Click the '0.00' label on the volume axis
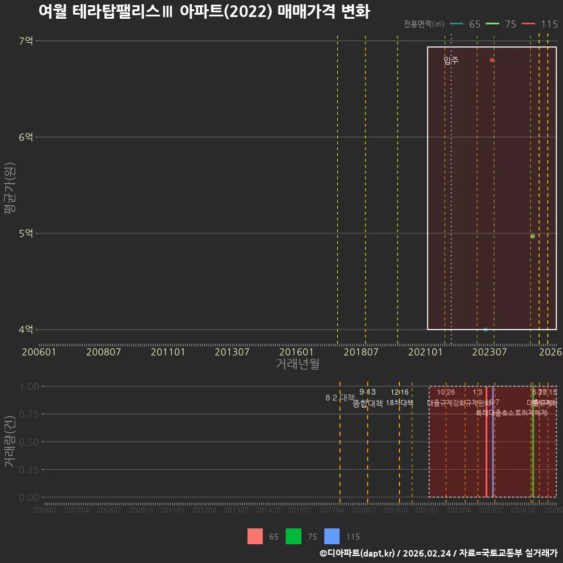This screenshot has height=563, width=563. click(29, 497)
